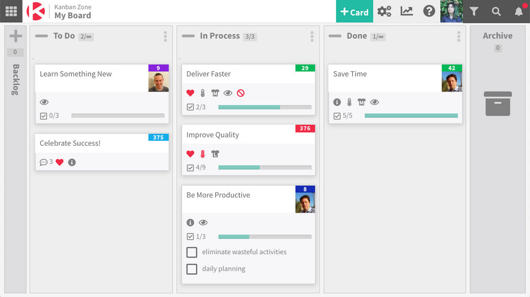Check the 'daily planning' task checkbox
The width and height of the screenshot is (530, 297).
[x=192, y=269]
